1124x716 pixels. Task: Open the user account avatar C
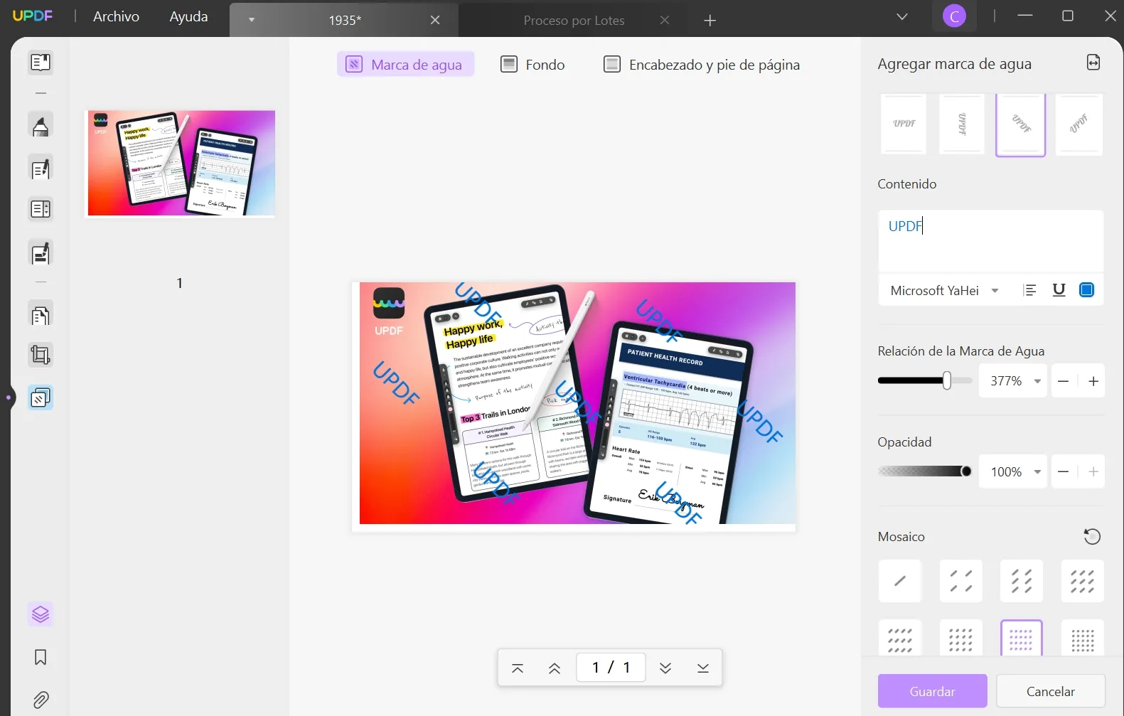tap(954, 16)
